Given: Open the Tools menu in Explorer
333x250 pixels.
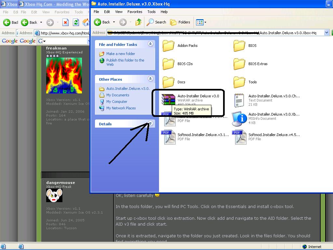Looking at the screenshot, I should pyautogui.click(x=152, y=12).
